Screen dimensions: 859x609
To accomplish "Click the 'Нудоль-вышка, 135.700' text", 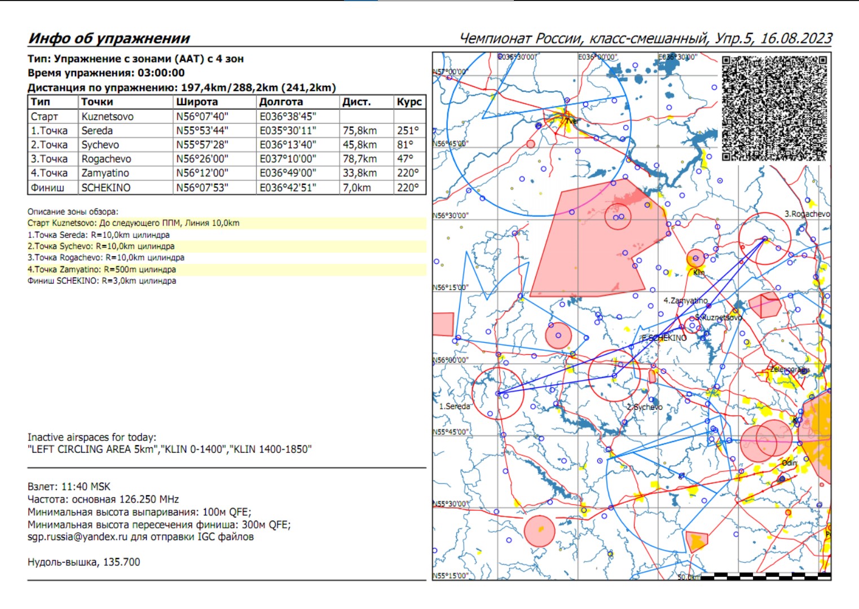I will (83, 562).
